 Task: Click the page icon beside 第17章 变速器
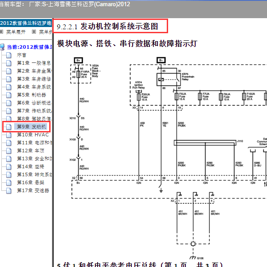click(x=9, y=190)
